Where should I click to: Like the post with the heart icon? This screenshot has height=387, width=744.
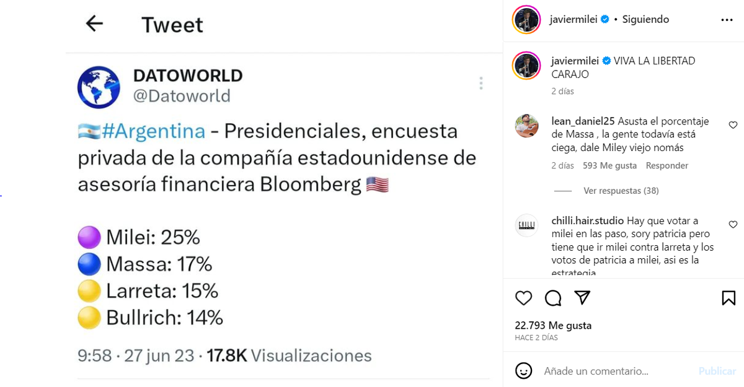[x=524, y=298]
